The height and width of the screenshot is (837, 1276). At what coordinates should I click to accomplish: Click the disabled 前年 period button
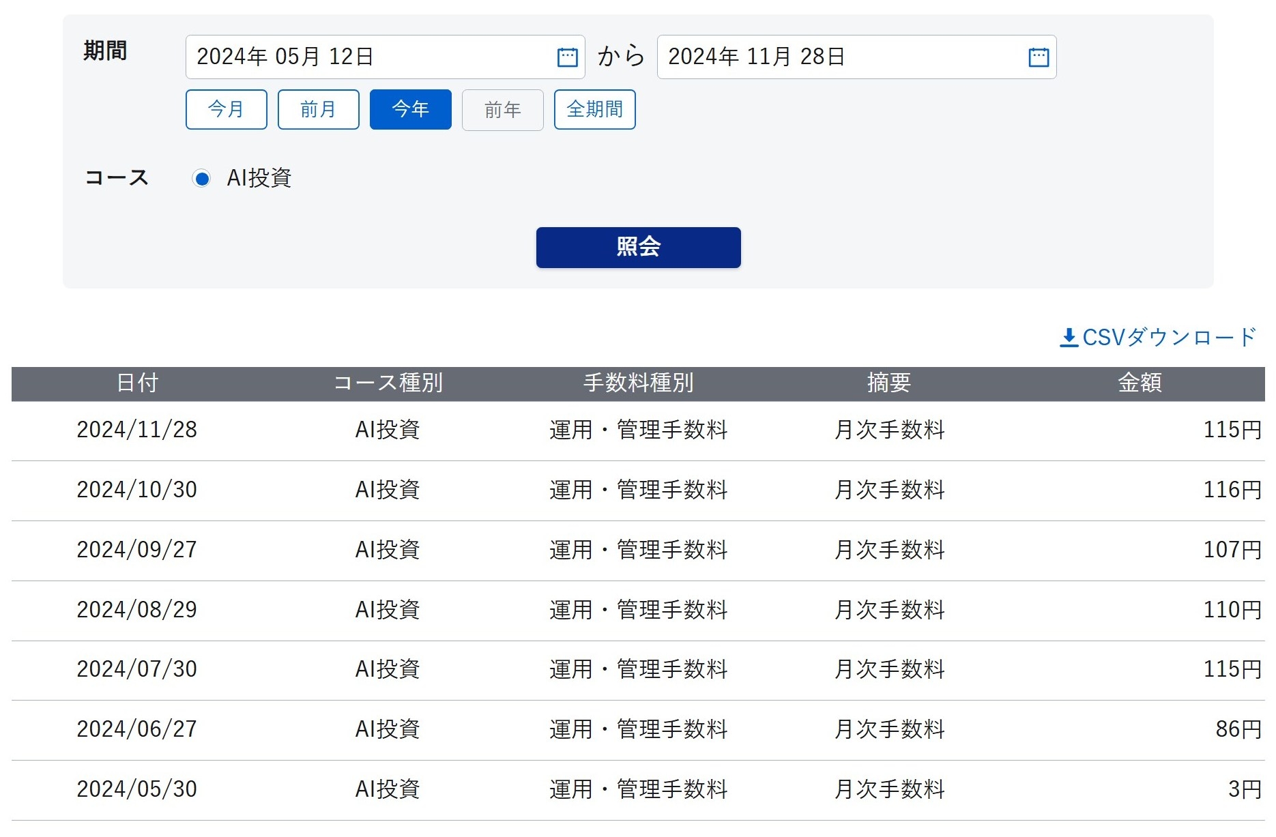click(x=502, y=110)
